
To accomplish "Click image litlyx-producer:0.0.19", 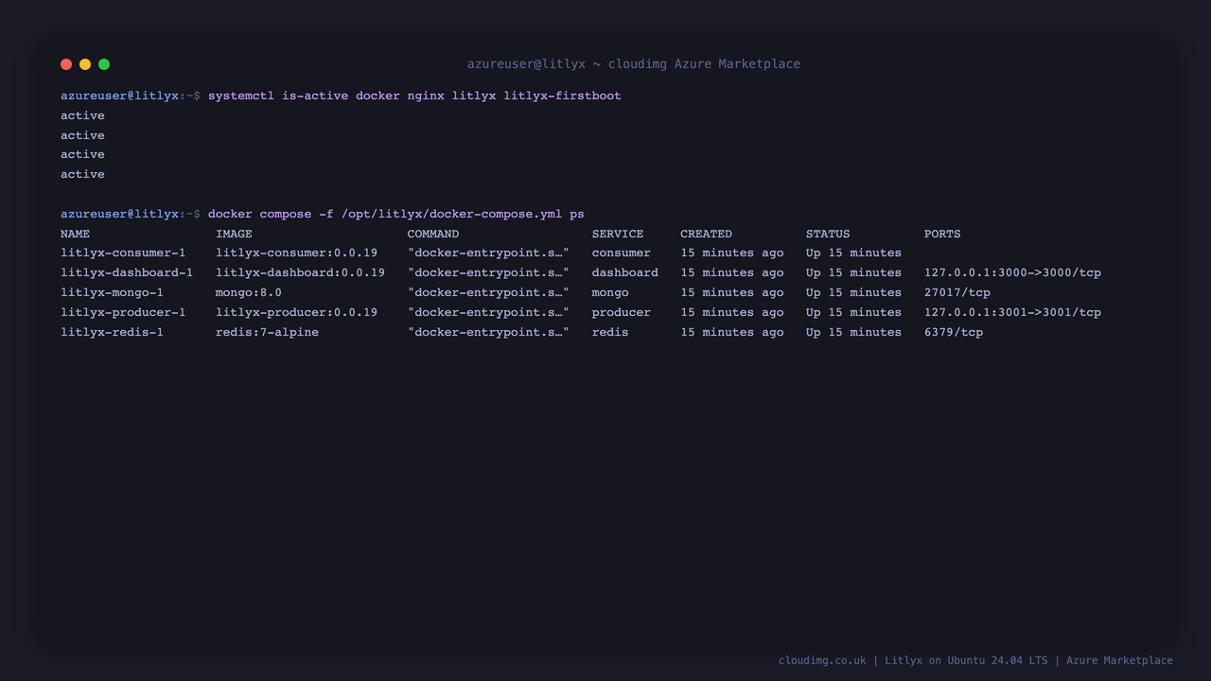I will pyautogui.click(x=296, y=312).
